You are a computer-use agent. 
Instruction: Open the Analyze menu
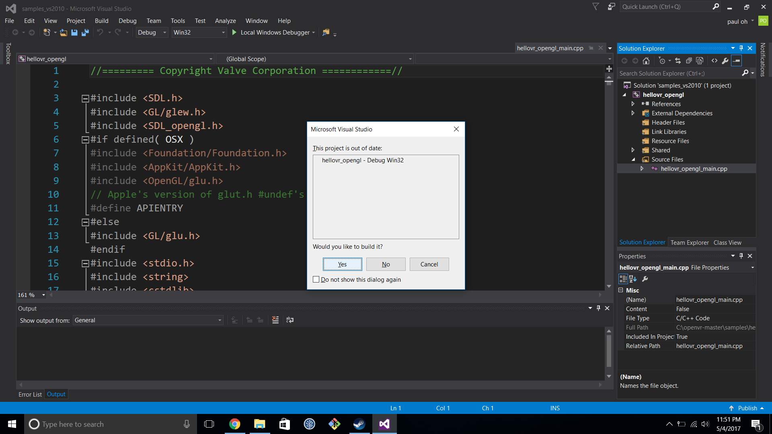coord(225,20)
